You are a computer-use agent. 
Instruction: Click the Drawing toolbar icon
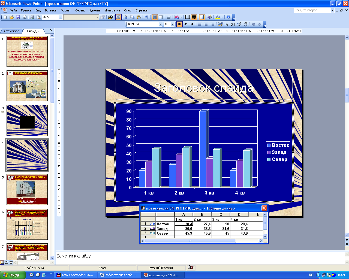209,17
